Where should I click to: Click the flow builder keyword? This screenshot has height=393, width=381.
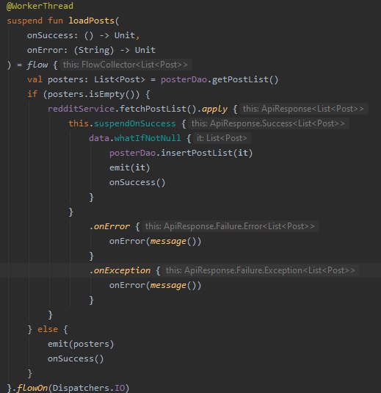[x=37, y=65]
